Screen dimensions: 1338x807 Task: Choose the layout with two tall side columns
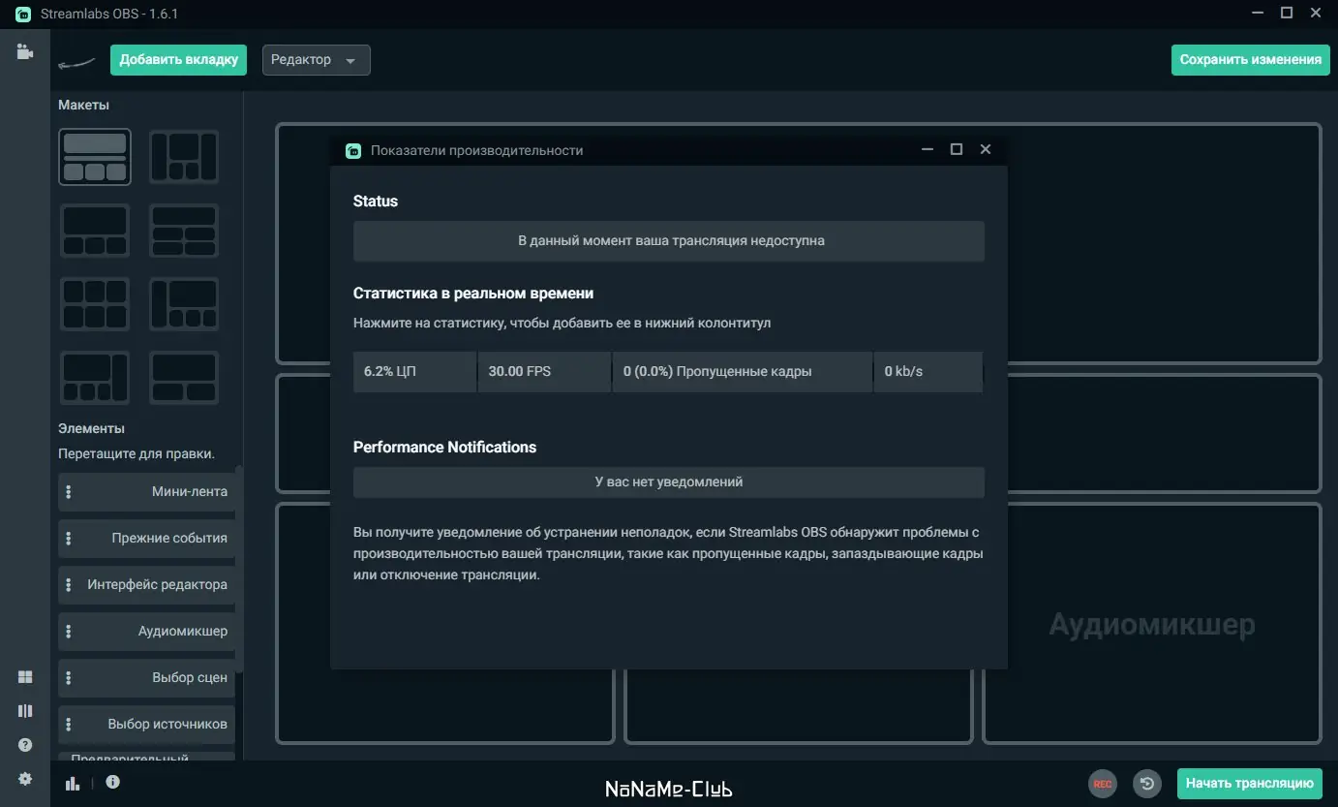(x=184, y=157)
